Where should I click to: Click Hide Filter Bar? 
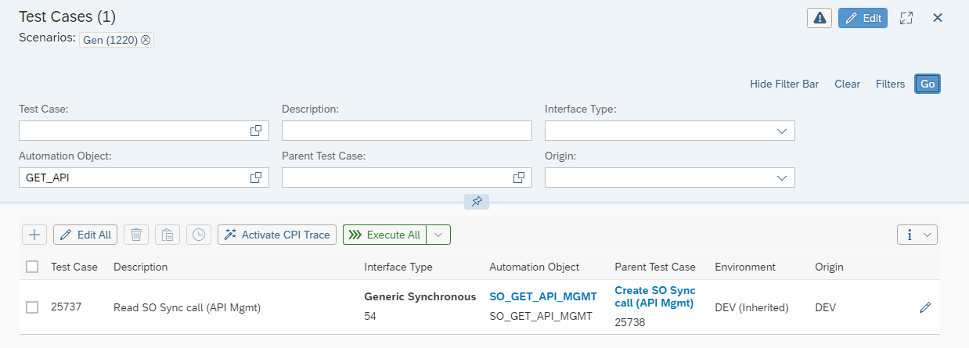pyautogui.click(x=783, y=84)
